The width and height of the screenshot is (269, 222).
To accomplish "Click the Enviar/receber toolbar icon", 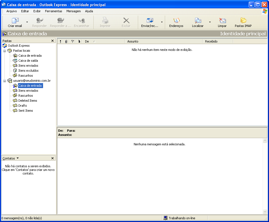I will click(150, 21).
